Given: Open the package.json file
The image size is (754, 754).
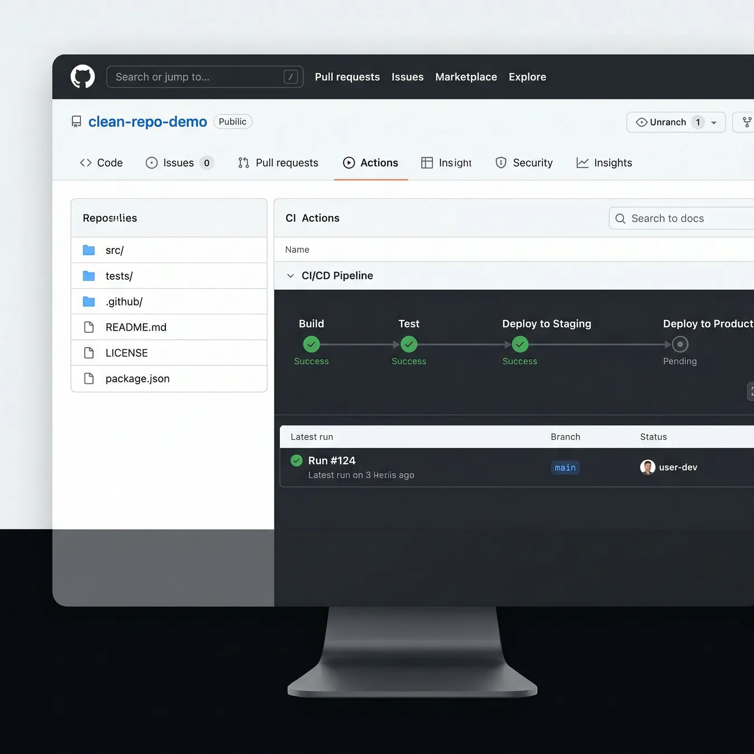Looking at the screenshot, I should [x=169, y=378].
